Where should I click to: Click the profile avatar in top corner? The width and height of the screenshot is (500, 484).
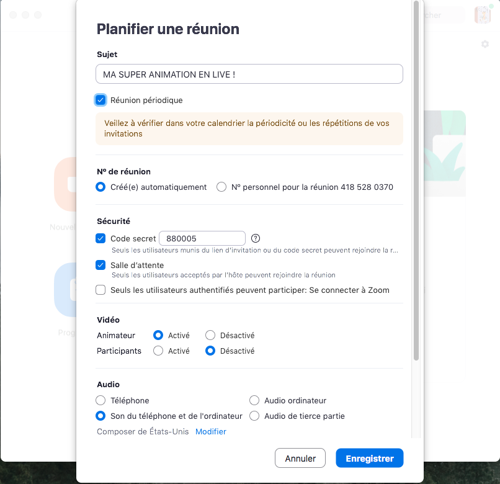[x=482, y=15]
